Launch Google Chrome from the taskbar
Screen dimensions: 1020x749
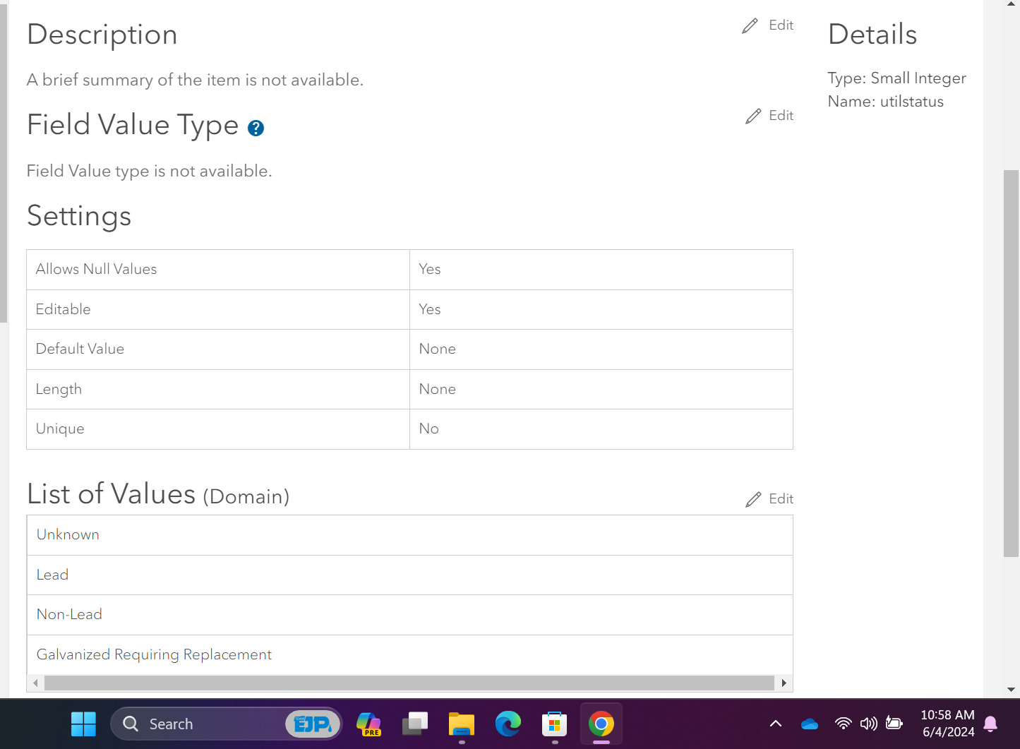pyautogui.click(x=601, y=724)
